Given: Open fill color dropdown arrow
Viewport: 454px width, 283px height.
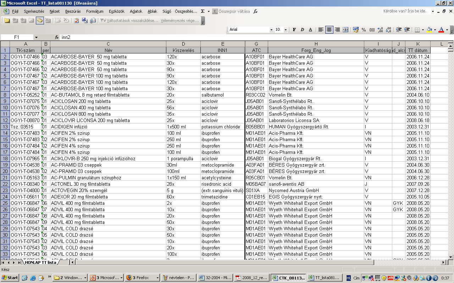Looking at the screenshot, I should 435,30.
